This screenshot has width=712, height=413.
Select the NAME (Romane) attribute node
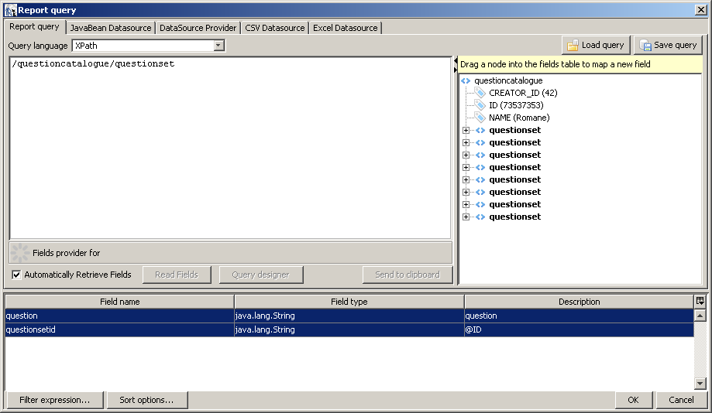click(519, 118)
